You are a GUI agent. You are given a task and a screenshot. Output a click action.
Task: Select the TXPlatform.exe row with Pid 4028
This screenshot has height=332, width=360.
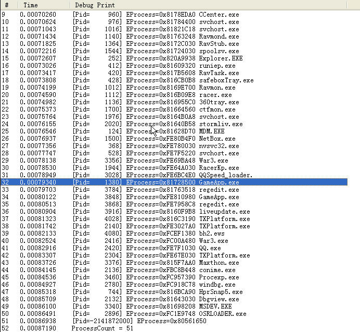pos(174,219)
